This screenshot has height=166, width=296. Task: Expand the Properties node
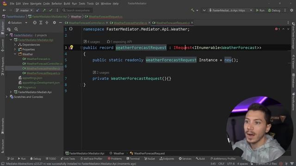tap(15, 49)
